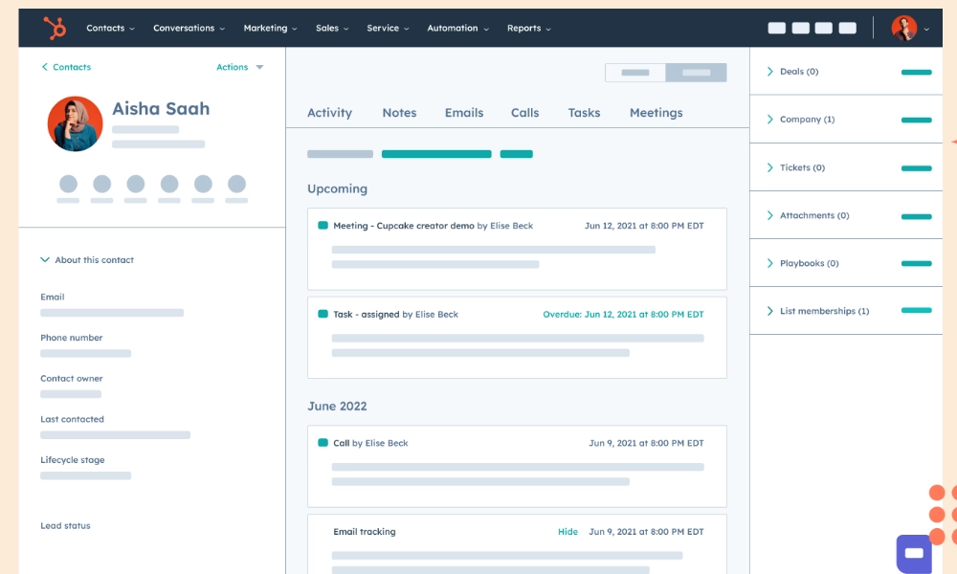Open the Service navigation menu
957x574 pixels.
pos(388,28)
